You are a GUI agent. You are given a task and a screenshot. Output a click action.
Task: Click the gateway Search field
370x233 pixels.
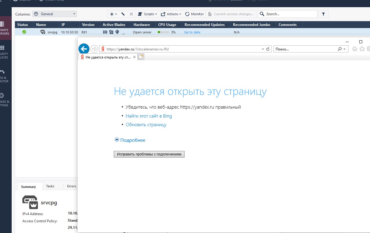288,14
